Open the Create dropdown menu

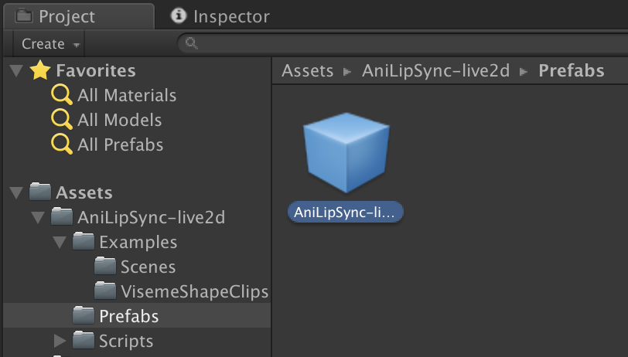50,43
